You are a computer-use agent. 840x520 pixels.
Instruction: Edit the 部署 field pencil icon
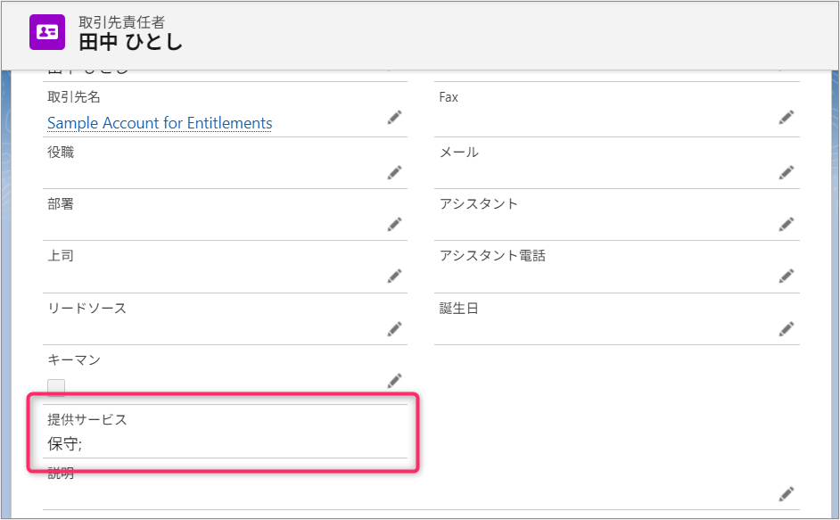click(394, 224)
